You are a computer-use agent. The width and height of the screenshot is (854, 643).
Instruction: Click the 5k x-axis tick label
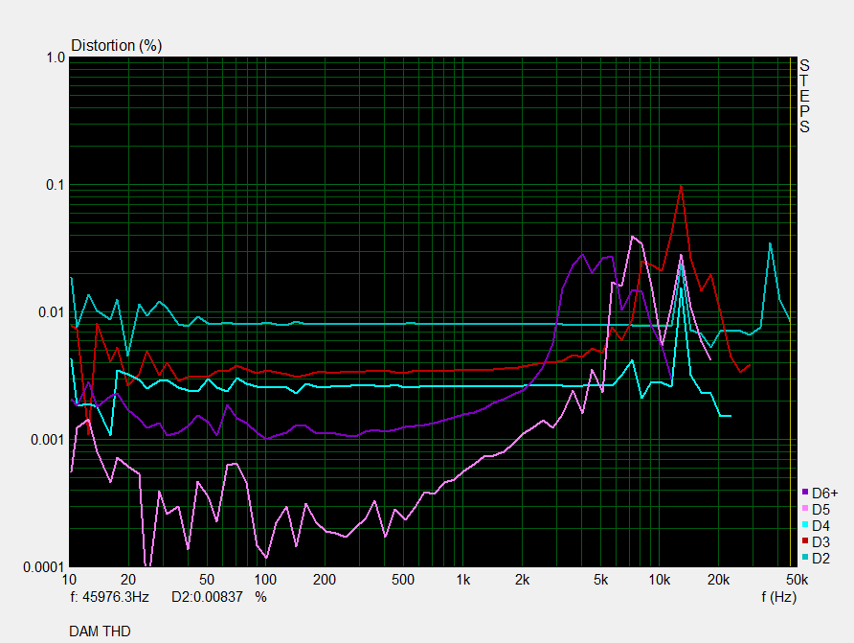[x=600, y=580]
